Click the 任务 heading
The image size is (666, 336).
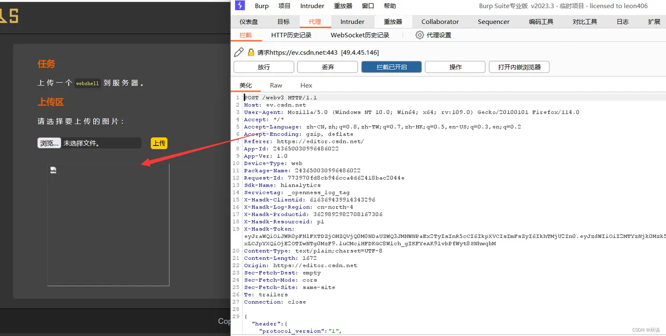point(47,64)
